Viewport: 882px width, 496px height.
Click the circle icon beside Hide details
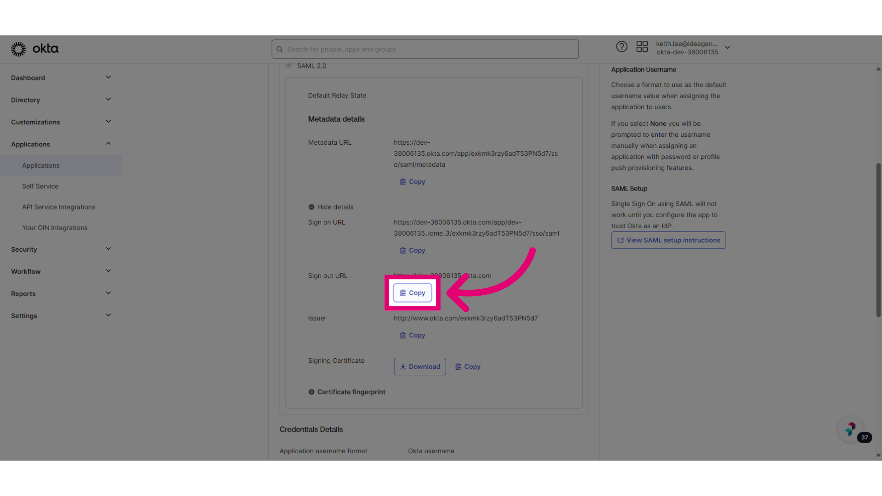(x=311, y=207)
